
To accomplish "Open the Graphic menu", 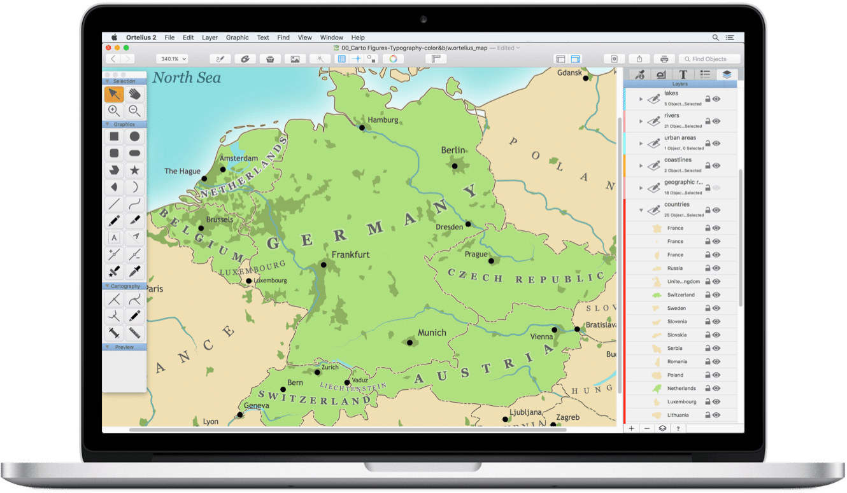I will [x=237, y=38].
